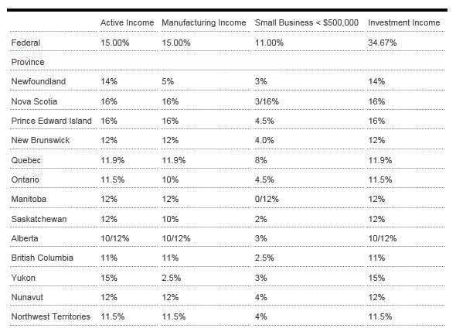Click the Nunavut row label
This screenshot has width=456, height=335.
pyautogui.click(x=27, y=297)
